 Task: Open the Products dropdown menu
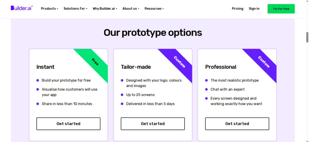(x=49, y=9)
